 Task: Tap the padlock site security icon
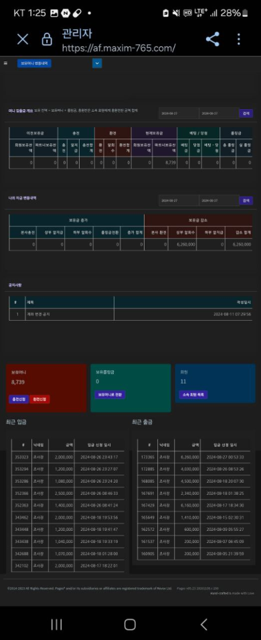(x=47, y=39)
